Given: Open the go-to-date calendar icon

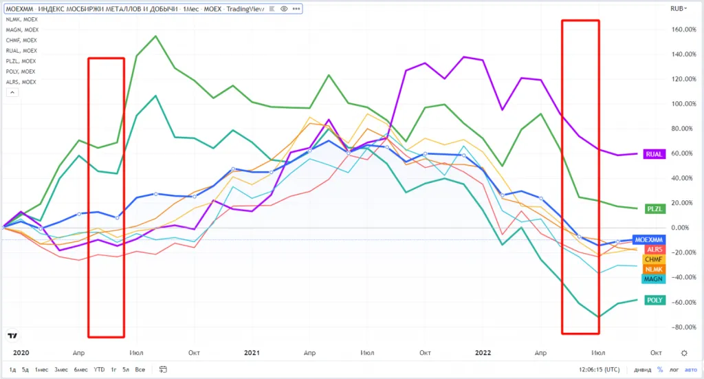Looking at the screenshot, I should click(x=163, y=369).
